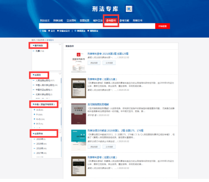Open the 刑法全文 tab
The height and width of the screenshot is (182, 209).
click(45, 20)
